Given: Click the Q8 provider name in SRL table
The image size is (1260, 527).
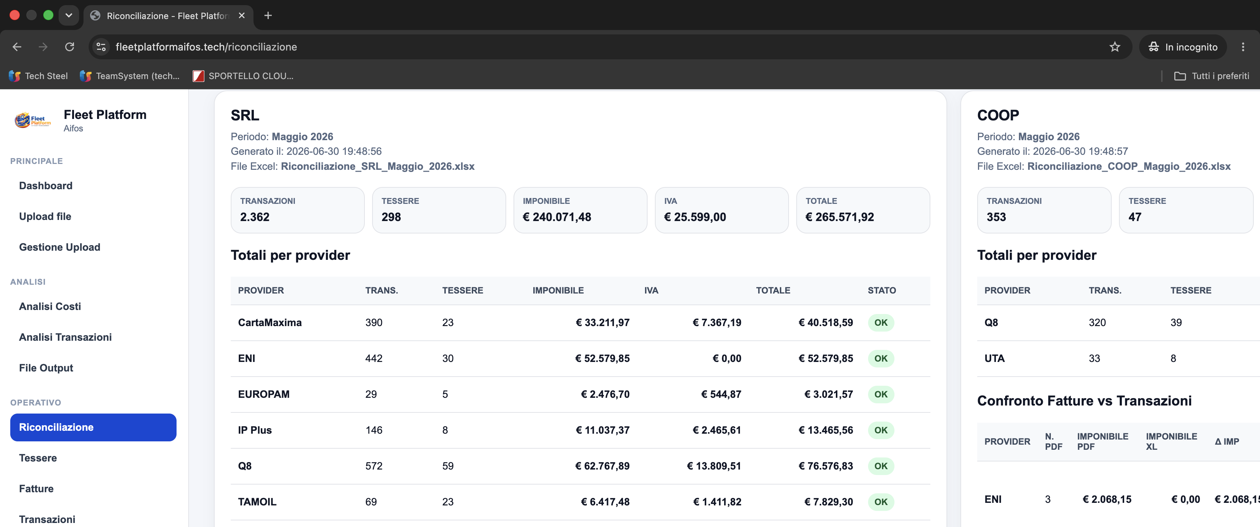Looking at the screenshot, I should pyautogui.click(x=245, y=466).
